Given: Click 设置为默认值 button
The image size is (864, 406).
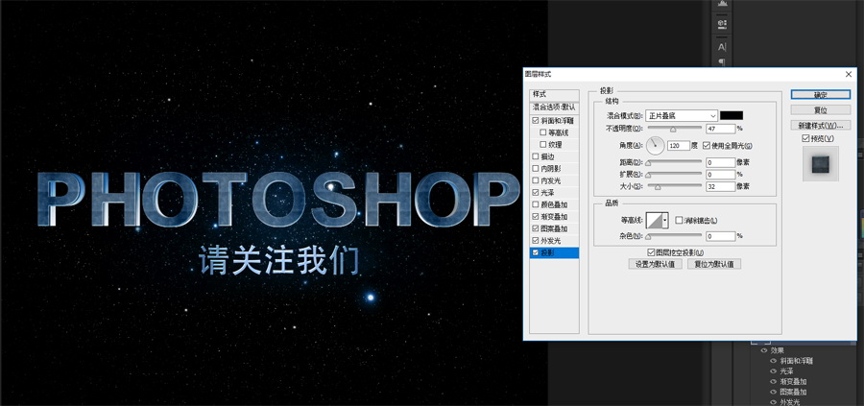Looking at the screenshot, I should pyautogui.click(x=655, y=264).
